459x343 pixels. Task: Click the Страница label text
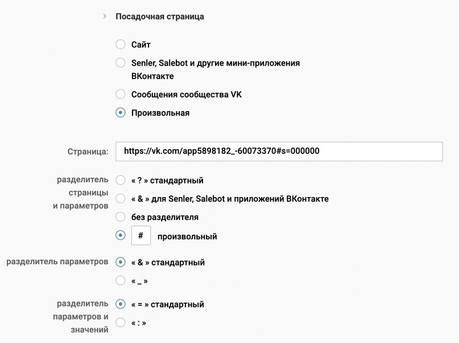point(94,152)
